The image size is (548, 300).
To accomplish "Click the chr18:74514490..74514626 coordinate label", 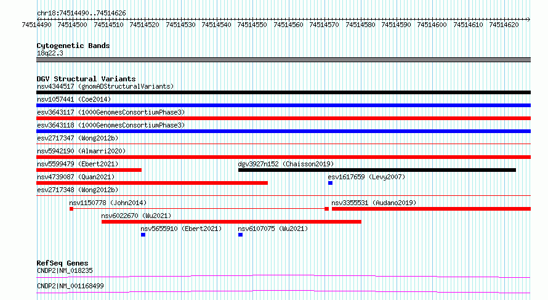I will tap(81, 13).
